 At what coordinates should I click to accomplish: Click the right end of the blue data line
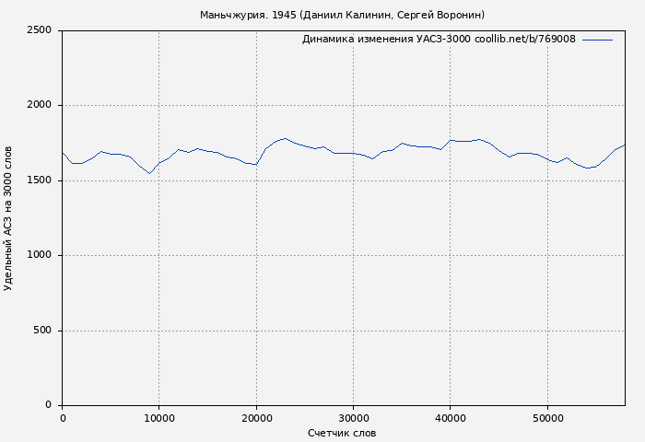625,145
